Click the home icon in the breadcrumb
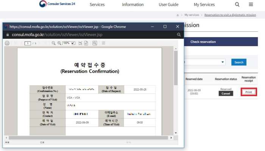Image resolution: width=265 pixels, height=151 pixels. [178, 15]
